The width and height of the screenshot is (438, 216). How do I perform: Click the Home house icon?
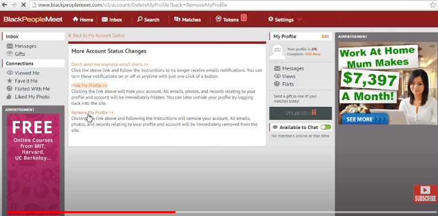tap(76, 19)
